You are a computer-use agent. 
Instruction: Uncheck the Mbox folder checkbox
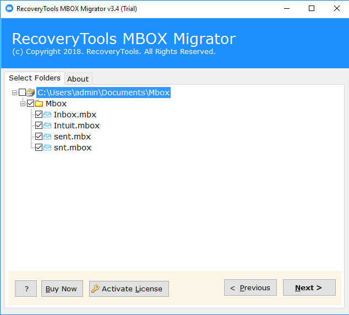coord(30,104)
